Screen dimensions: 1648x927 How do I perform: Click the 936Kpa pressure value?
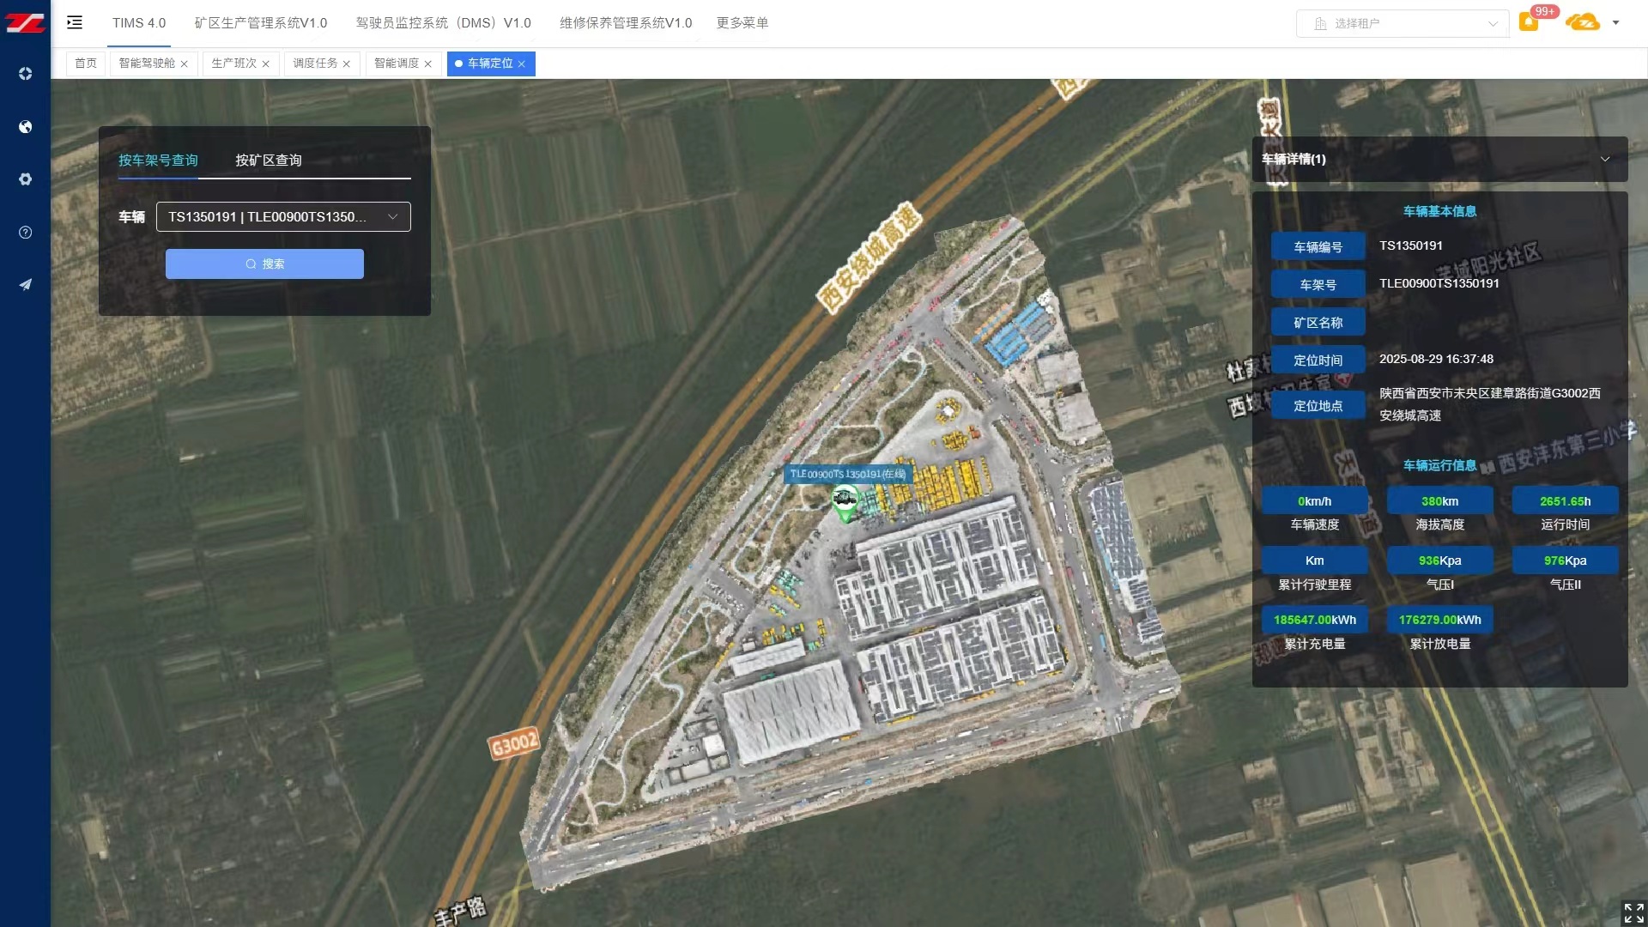[x=1439, y=560]
